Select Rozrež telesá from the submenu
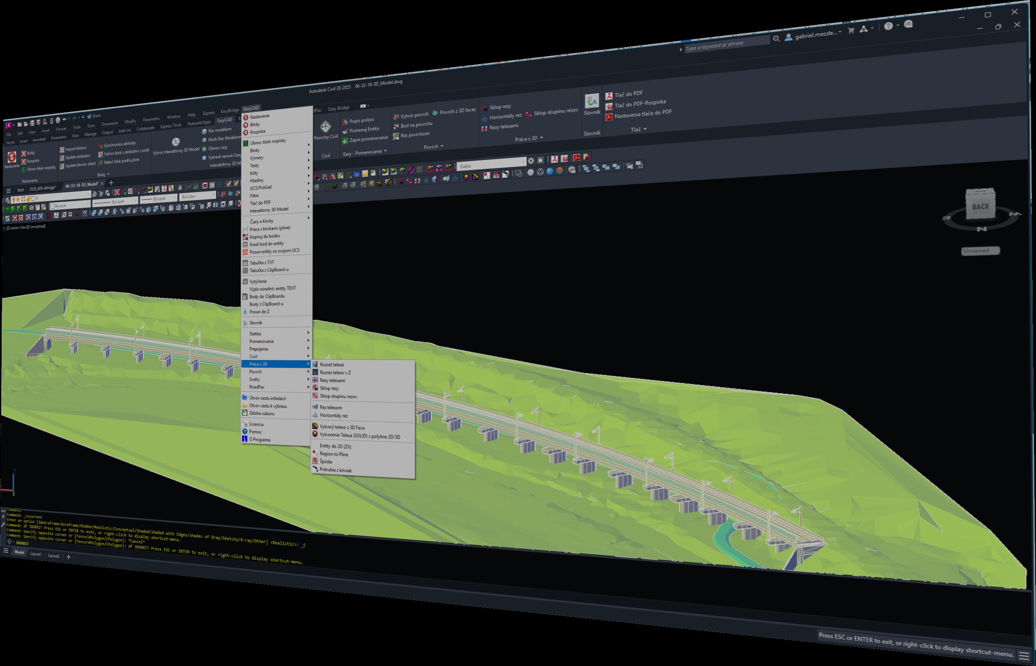This screenshot has width=1036, height=666. click(x=333, y=364)
